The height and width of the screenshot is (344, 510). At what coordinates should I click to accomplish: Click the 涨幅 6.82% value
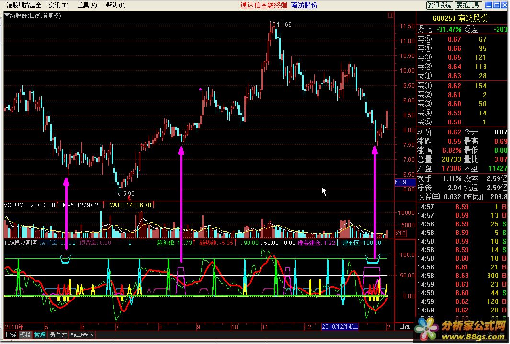click(452, 150)
